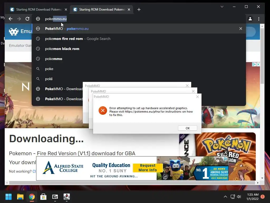
Task: Select the second Starting ROM Download tab
Action: (x=102, y=10)
